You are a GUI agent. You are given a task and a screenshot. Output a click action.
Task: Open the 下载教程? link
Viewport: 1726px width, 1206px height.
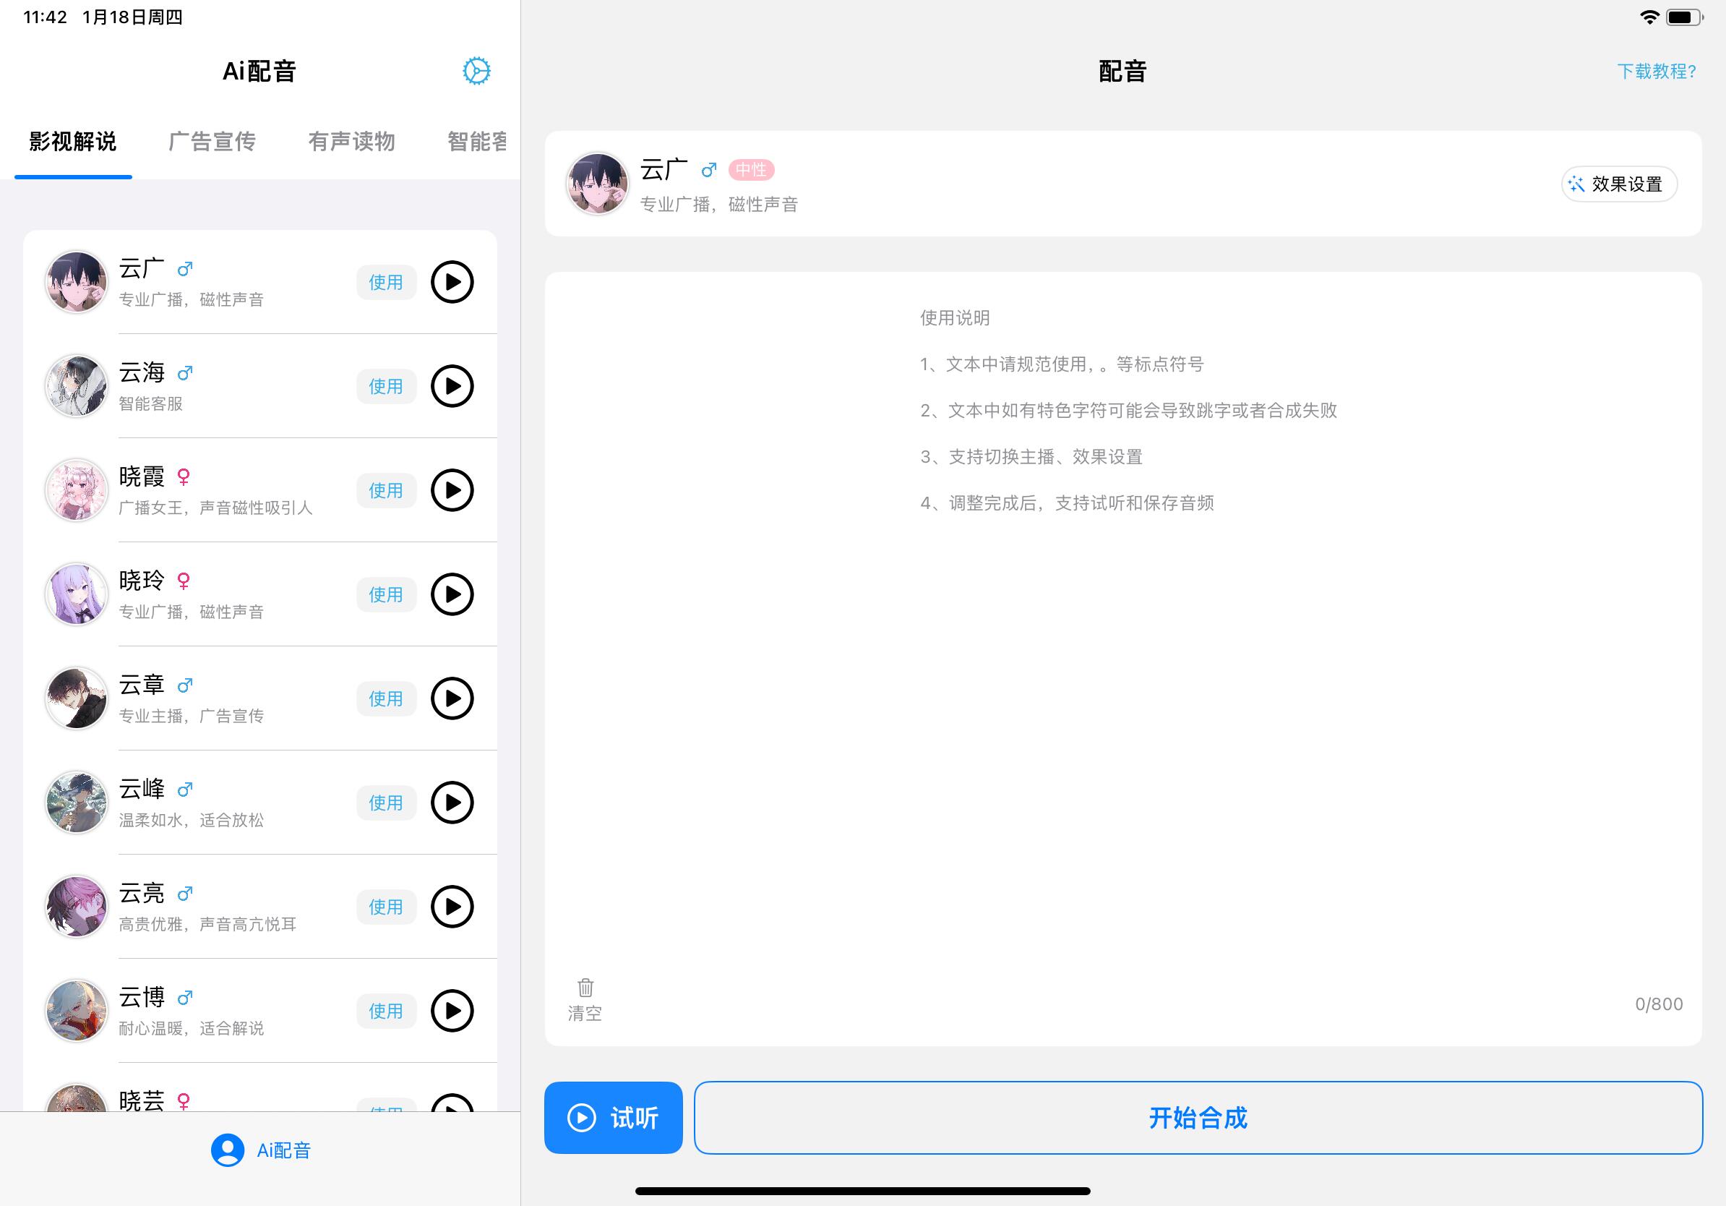(x=1656, y=72)
